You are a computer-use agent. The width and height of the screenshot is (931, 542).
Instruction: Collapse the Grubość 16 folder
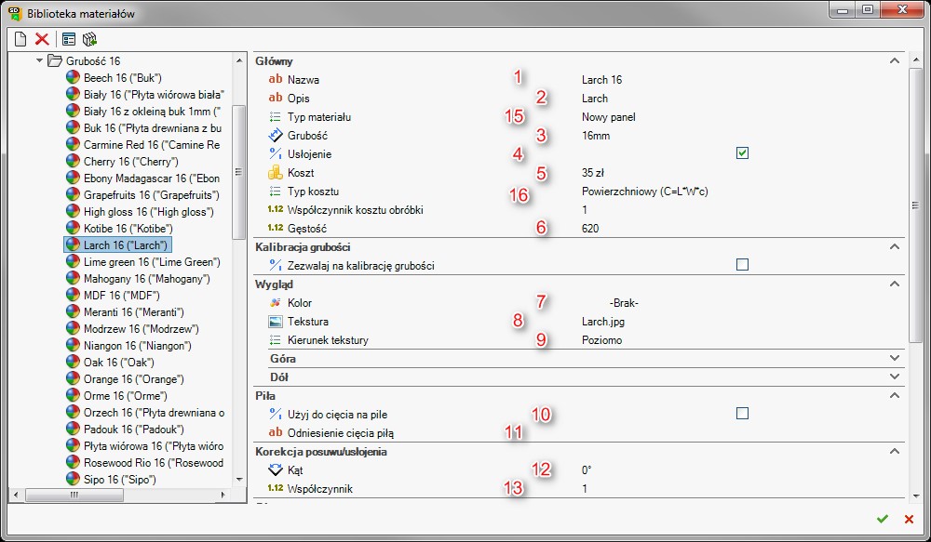[39, 60]
